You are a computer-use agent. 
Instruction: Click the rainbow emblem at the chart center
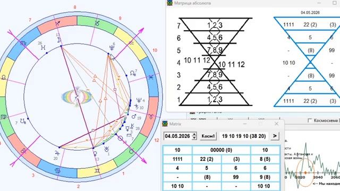point(77,97)
